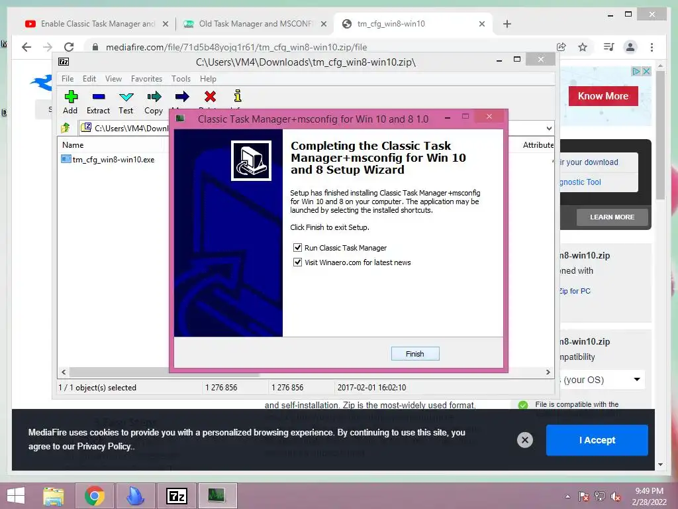Click the Extract icon in 7-Zip toolbar
678x509 pixels.
99,97
